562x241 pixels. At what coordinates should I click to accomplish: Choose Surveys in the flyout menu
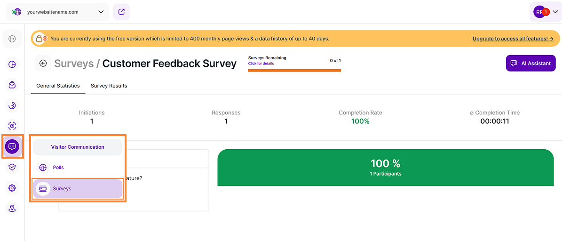78,189
